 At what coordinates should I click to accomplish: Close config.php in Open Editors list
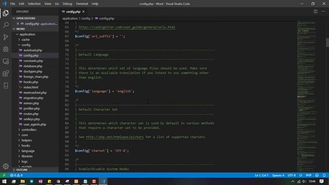(x=18, y=24)
